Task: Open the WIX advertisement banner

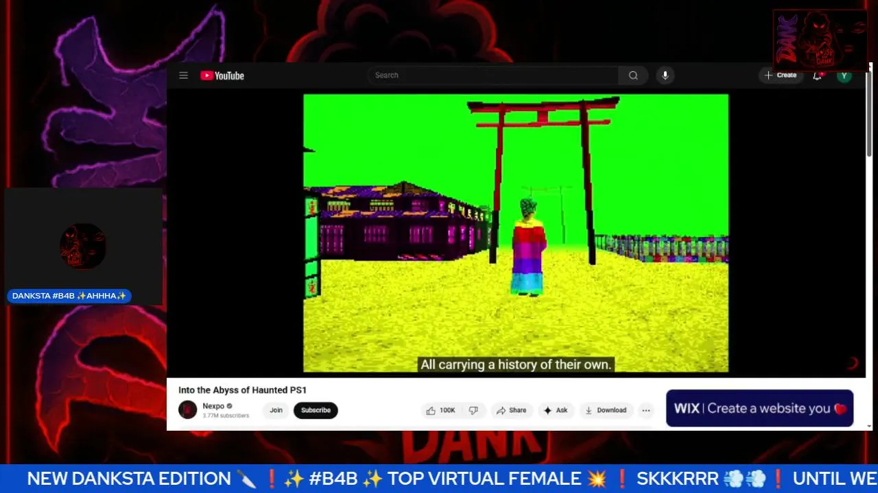Action: pyautogui.click(x=759, y=408)
